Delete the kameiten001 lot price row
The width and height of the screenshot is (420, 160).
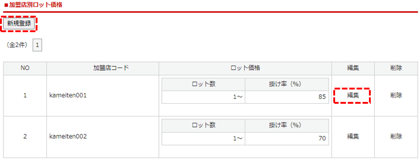pyautogui.click(x=396, y=96)
